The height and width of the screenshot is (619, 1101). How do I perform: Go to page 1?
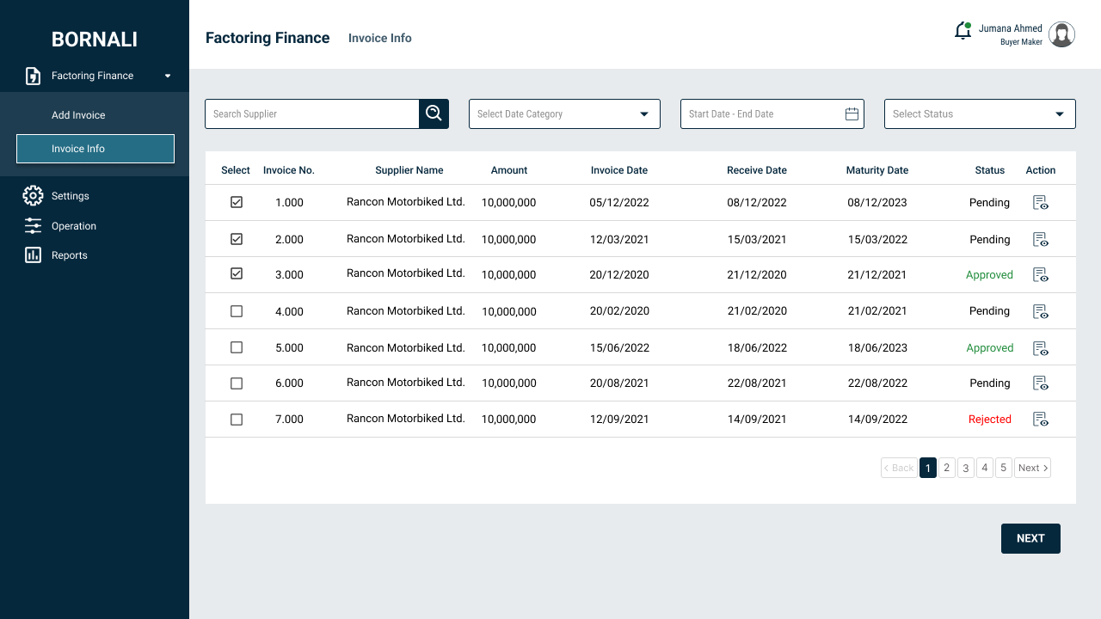[928, 468]
